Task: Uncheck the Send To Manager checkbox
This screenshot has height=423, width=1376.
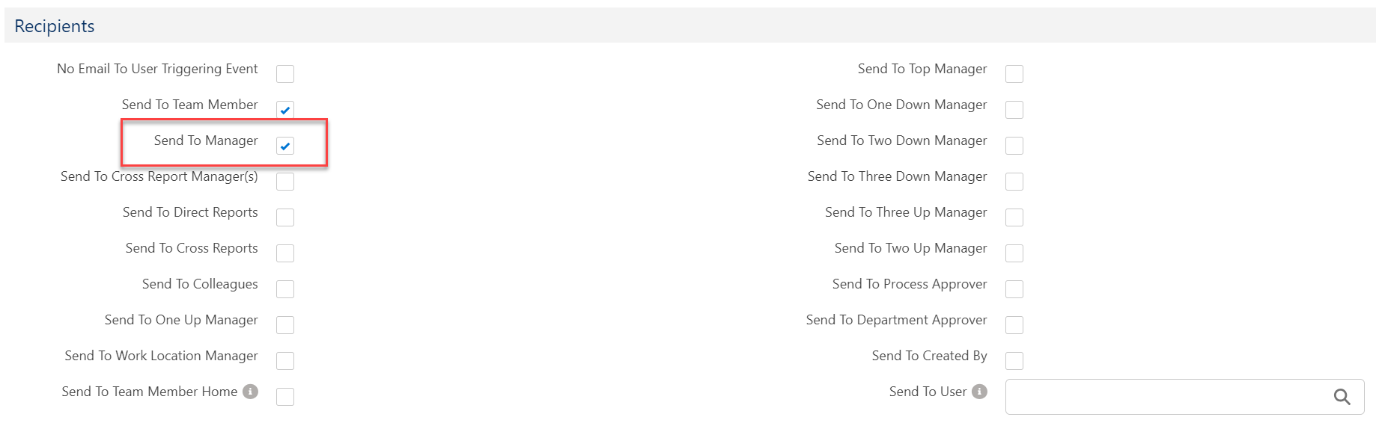Action: pyautogui.click(x=285, y=146)
